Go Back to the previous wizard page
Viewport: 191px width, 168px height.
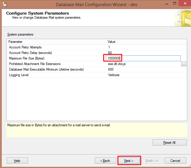point(105,161)
